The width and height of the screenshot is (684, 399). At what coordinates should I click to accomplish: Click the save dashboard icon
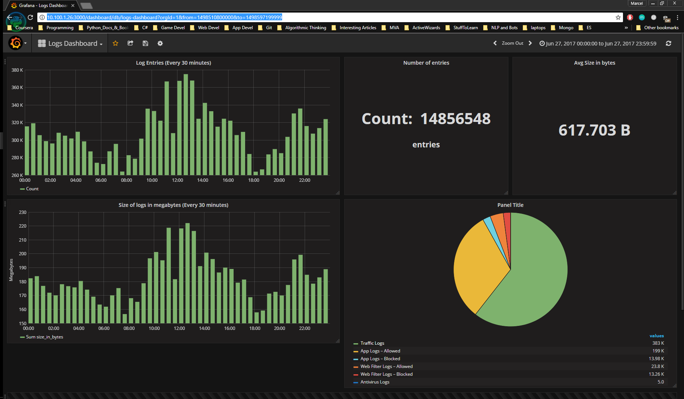coord(145,43)
